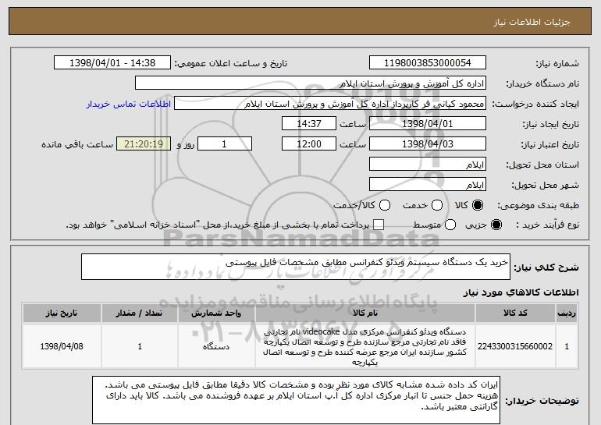The image size is (601, 425).
Task: Click the announcement date field 1398/04/01 - 14:38
Action: coord(112,63)
